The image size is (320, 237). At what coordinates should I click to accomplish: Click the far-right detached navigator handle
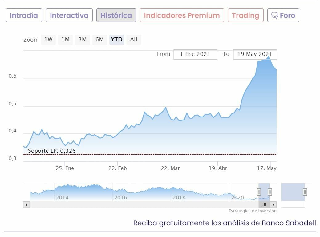pyautogui.click(x=305, y=192)
